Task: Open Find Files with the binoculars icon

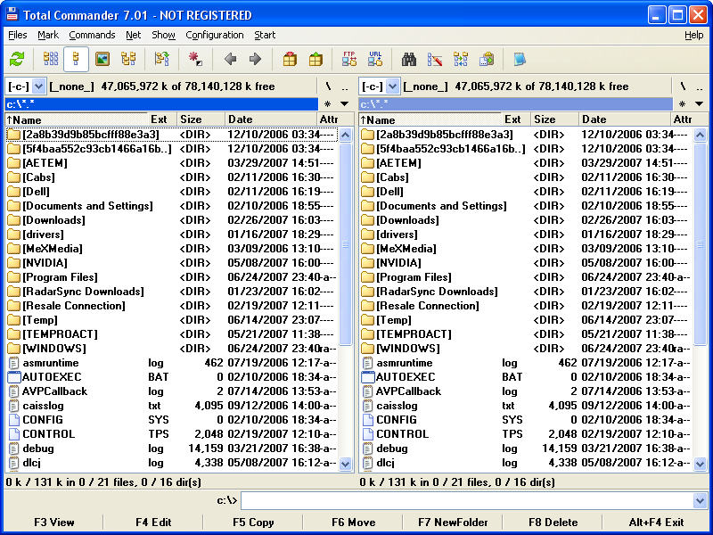Action: (x=409, y=59)
